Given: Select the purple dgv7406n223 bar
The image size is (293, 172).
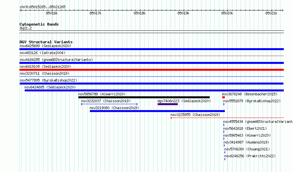Looking at the screenshot, I should [168, 104].
